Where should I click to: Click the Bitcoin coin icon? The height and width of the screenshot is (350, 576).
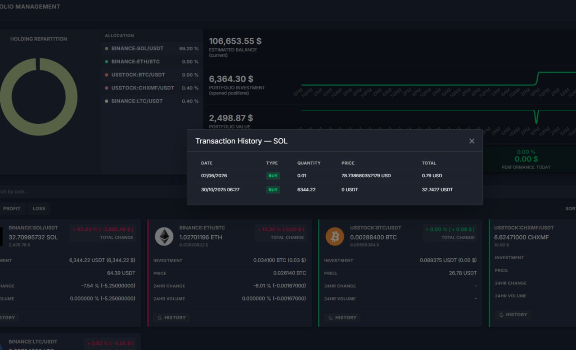[x=335, y=237]
